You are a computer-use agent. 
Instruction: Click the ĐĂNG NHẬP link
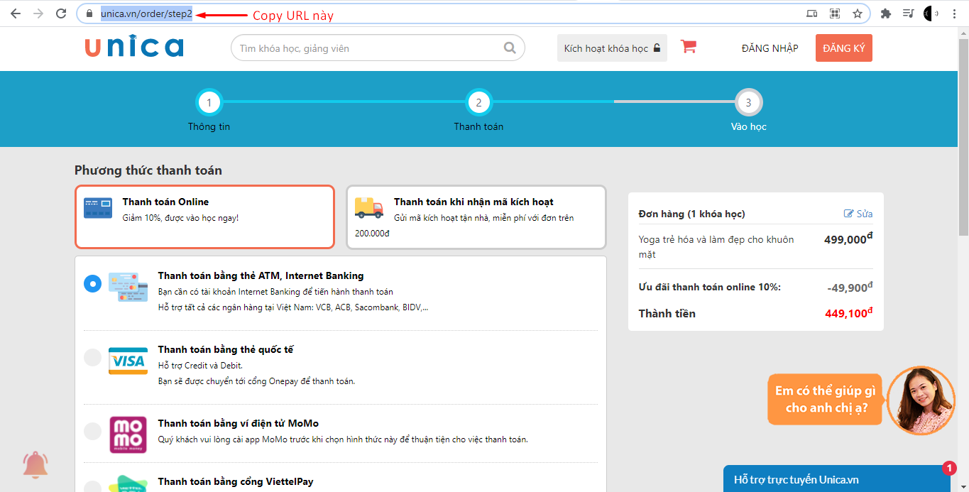770,48
